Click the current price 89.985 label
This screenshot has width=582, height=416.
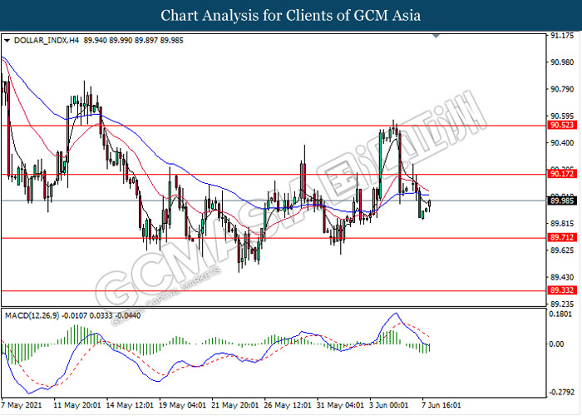click(562, 201)
